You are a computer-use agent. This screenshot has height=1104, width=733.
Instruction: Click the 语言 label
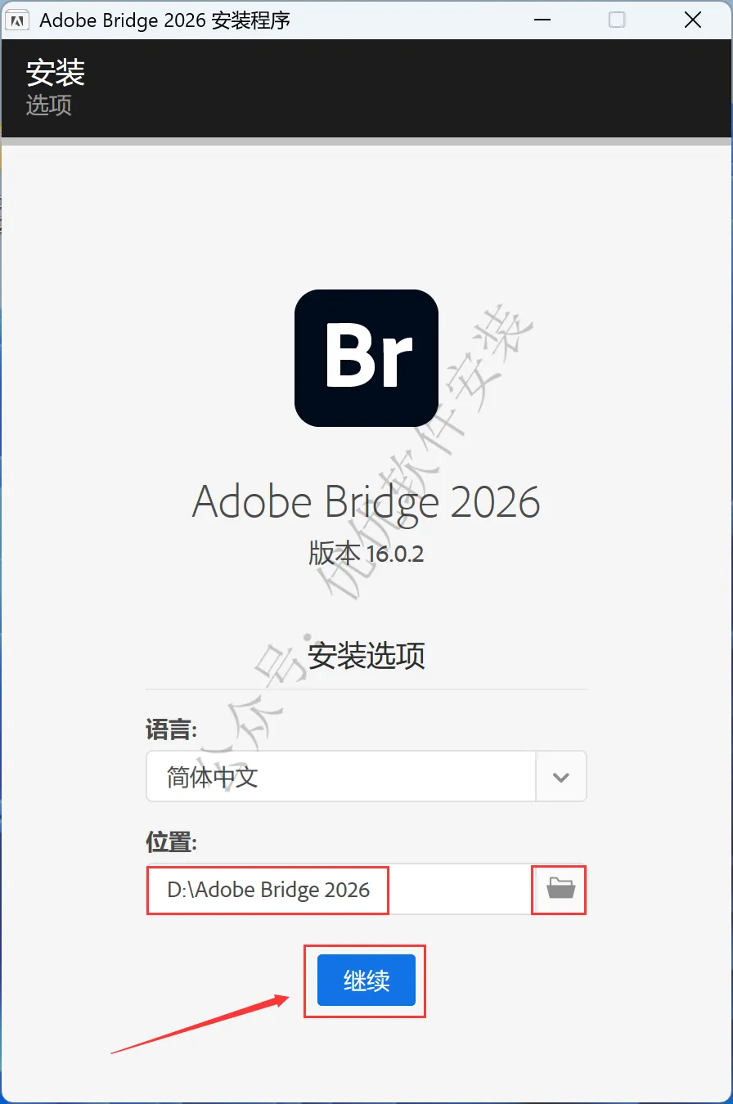[x=173, y=729]
